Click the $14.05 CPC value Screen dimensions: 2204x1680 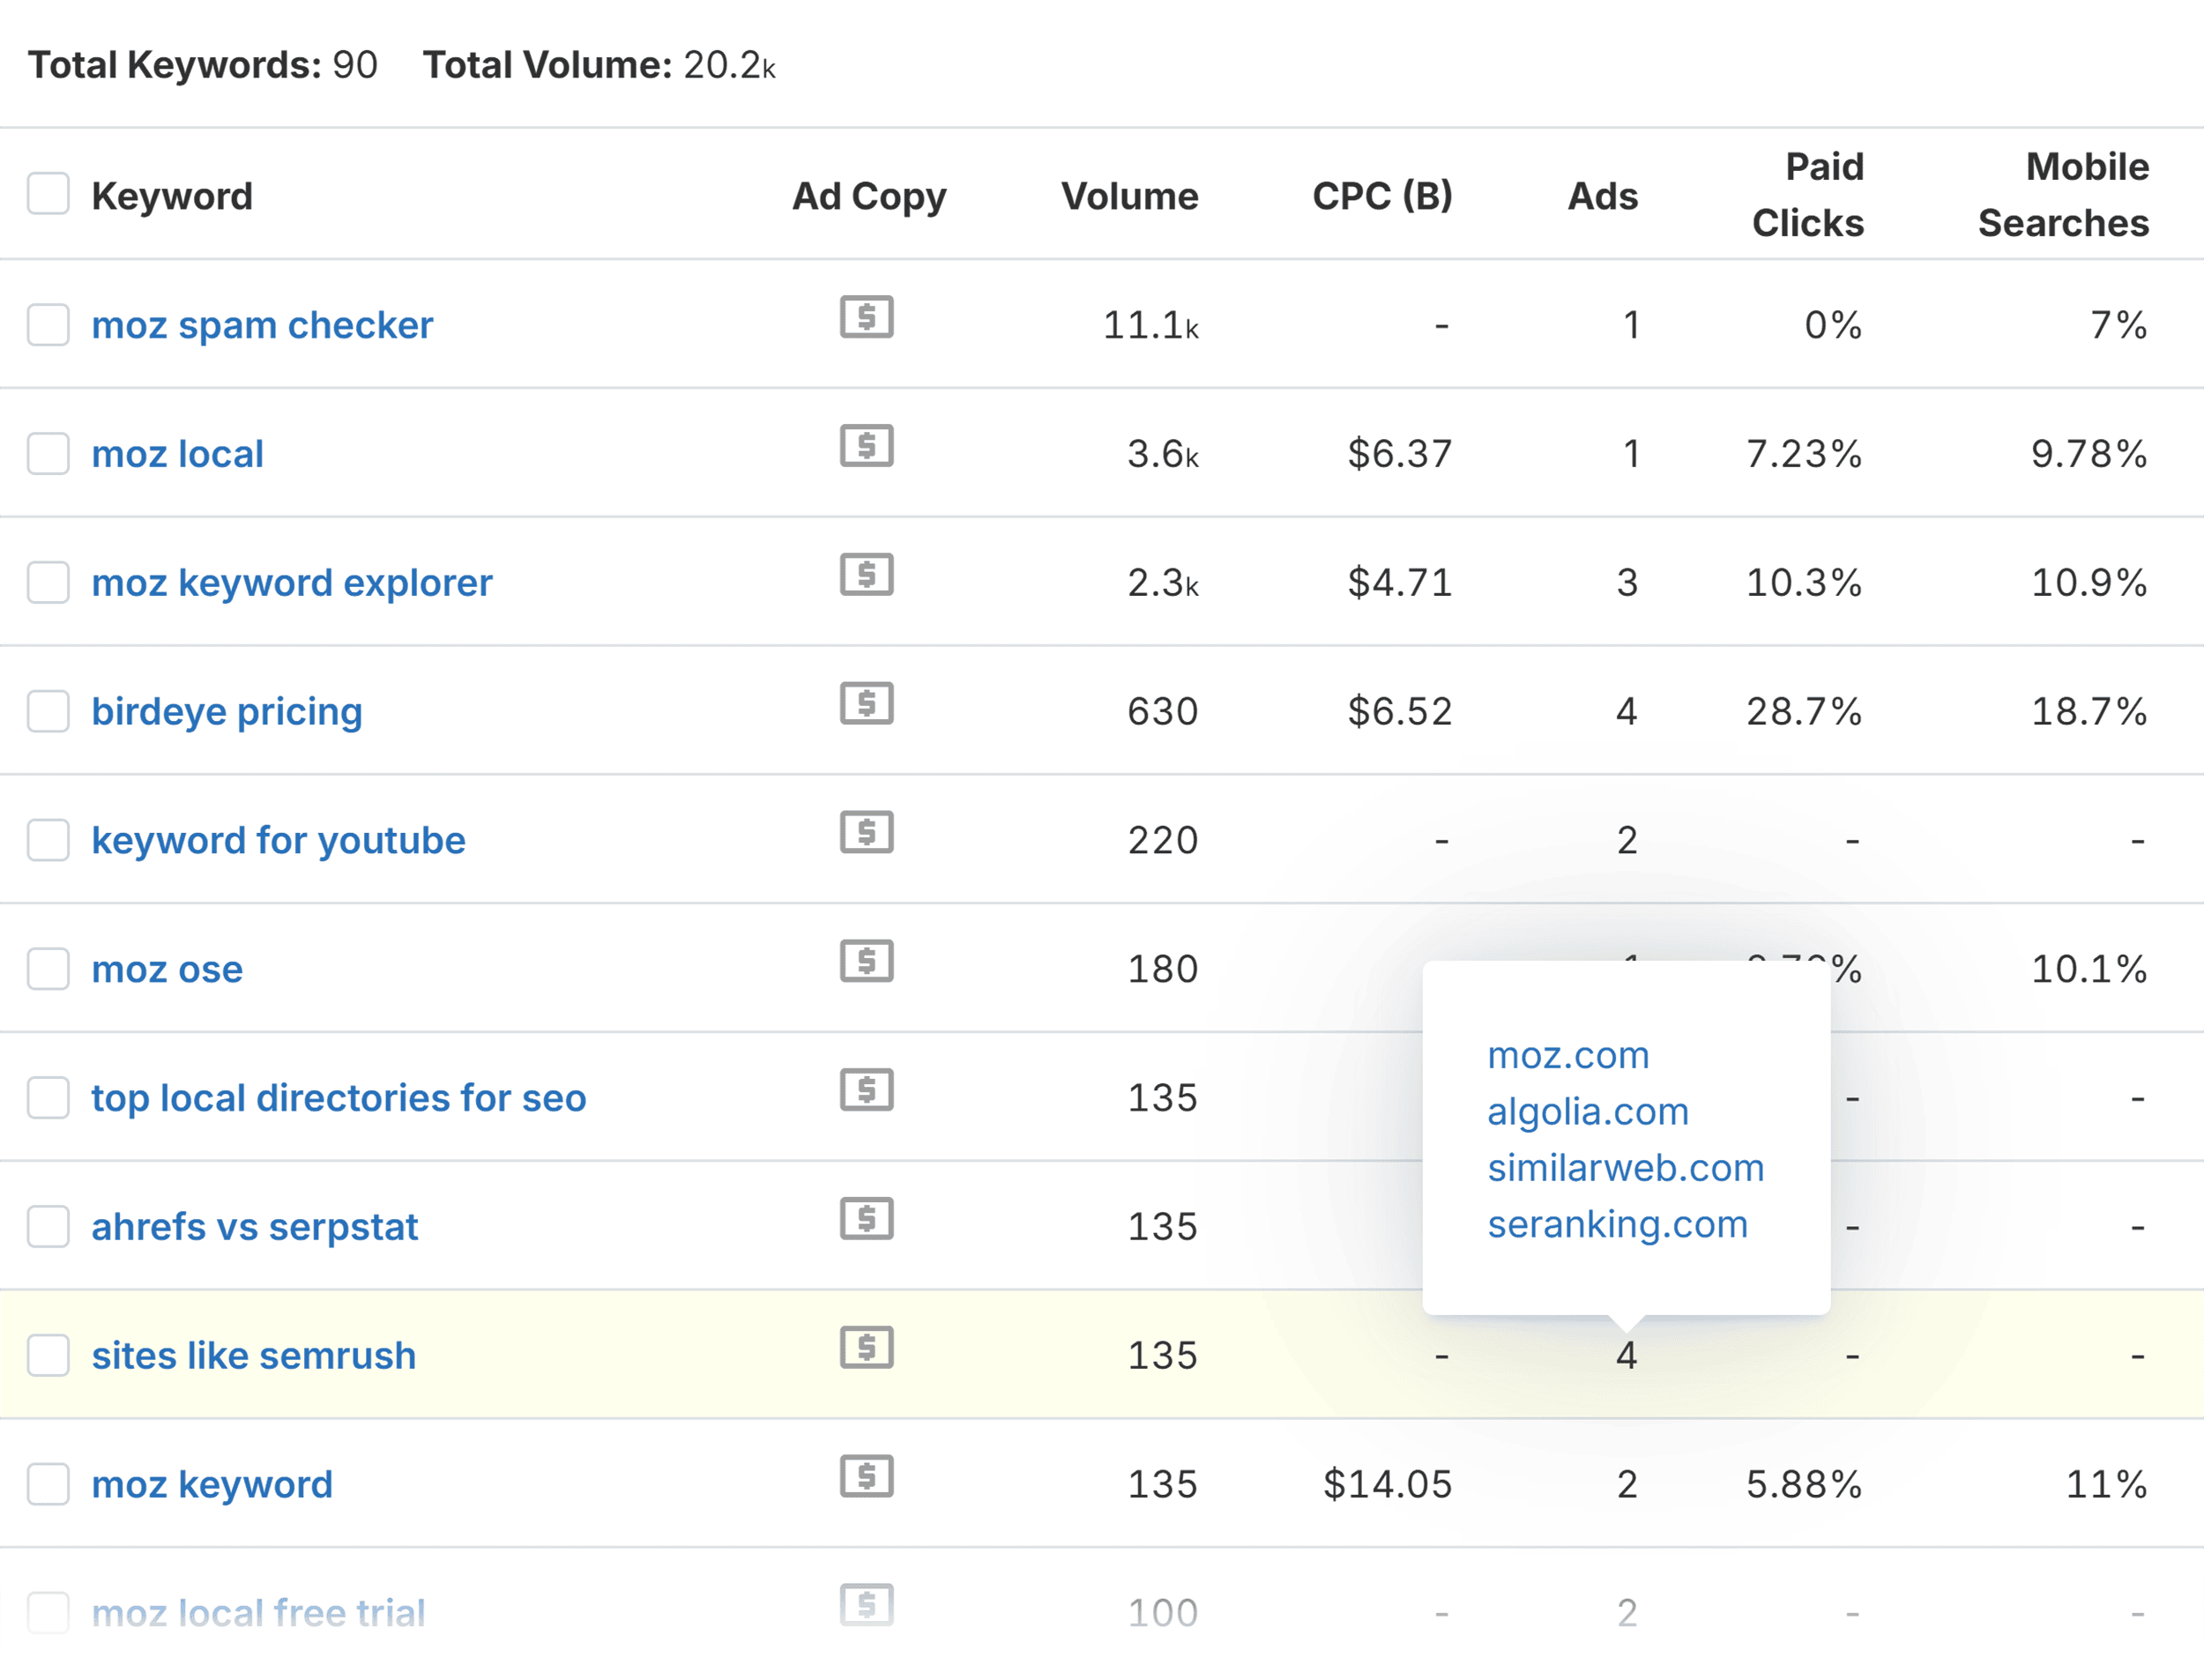click(x=1388, y=1485)
